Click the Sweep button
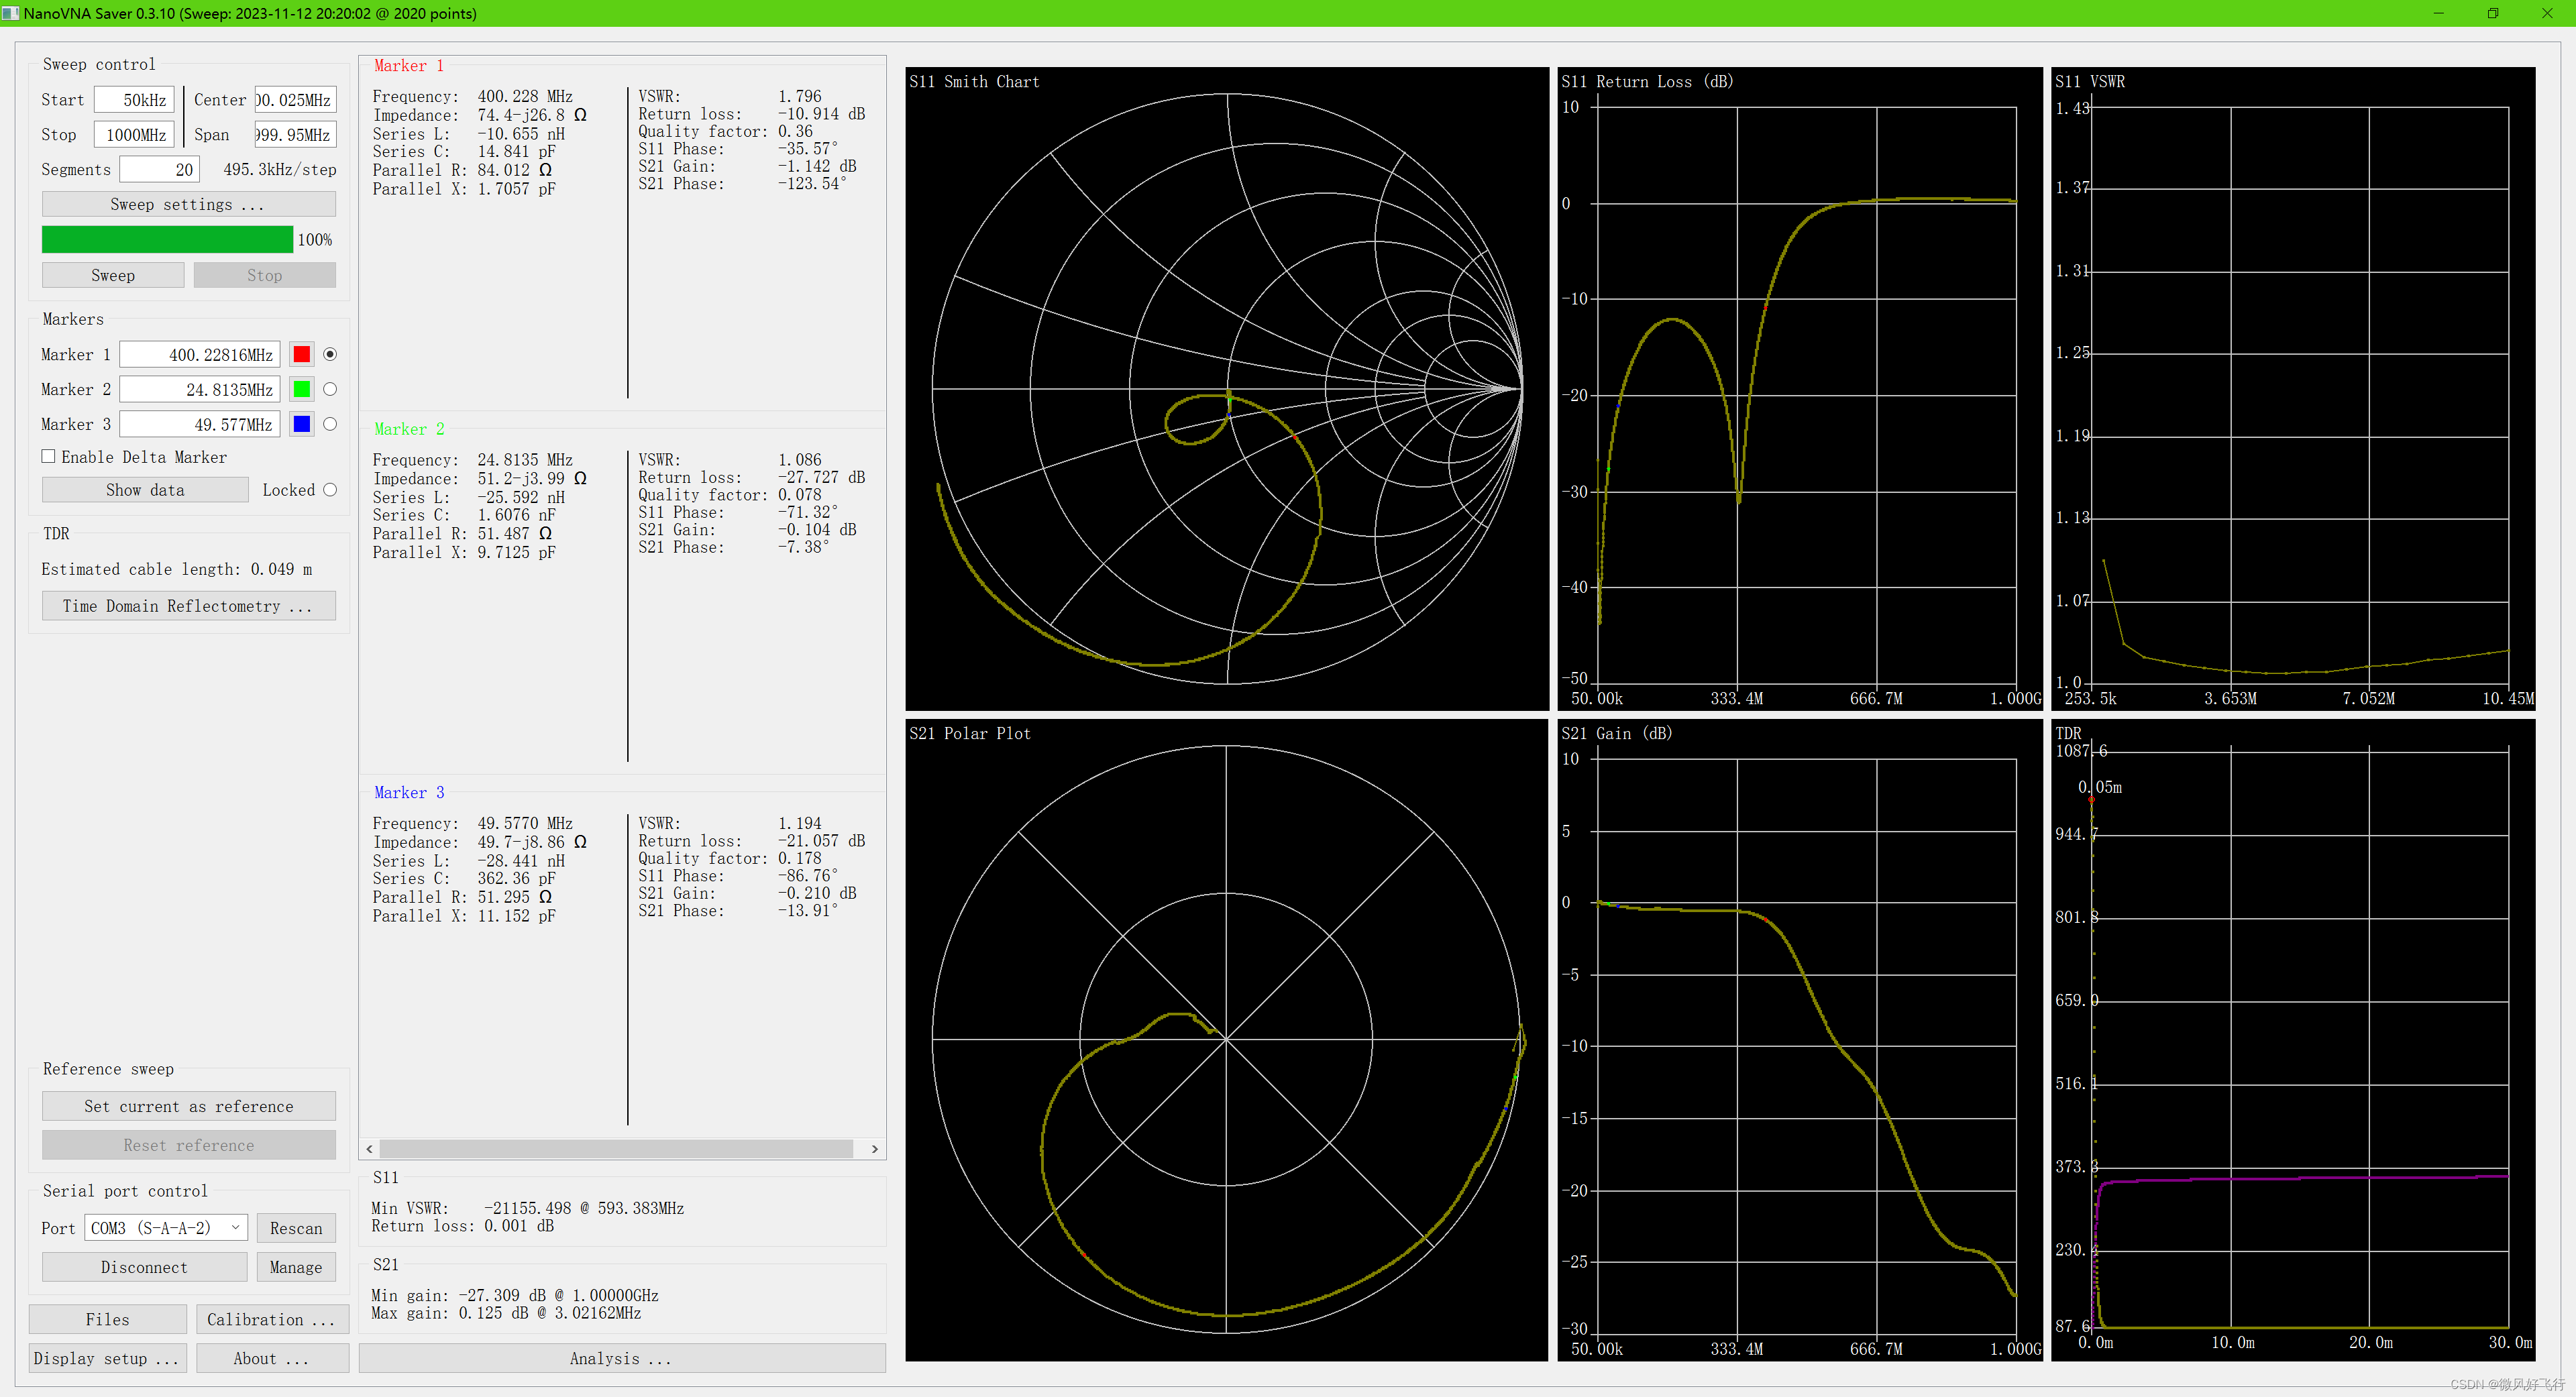Image resolution: width=2576 pixels, height=1397 pixels. click(x=110, y=275)
